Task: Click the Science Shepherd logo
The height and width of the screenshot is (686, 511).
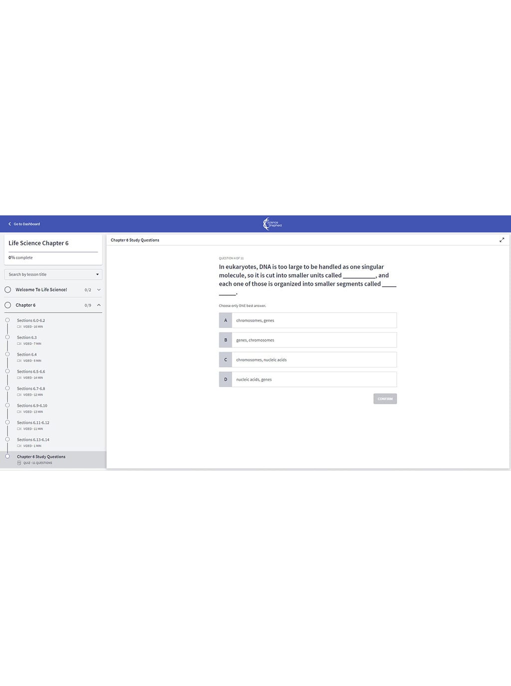Action: [272, 224]
